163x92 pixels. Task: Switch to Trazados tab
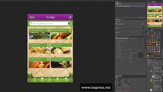click(155, 59)
